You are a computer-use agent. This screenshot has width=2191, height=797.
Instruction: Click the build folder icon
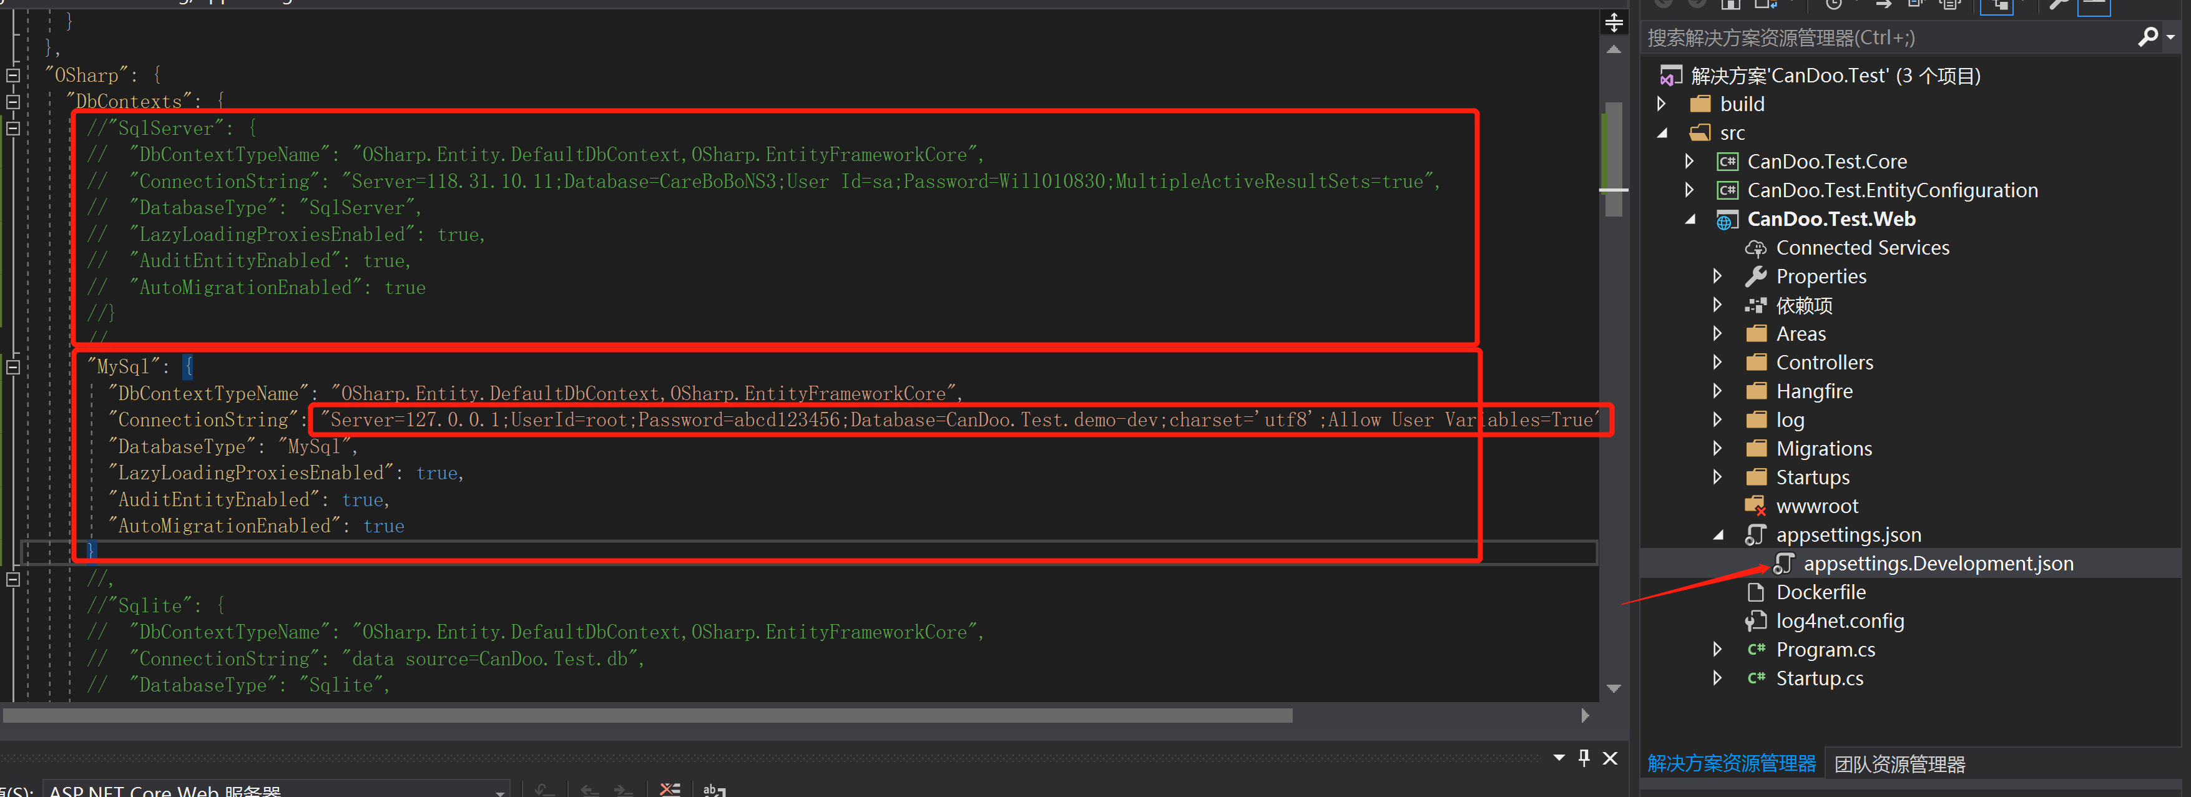(1700, 104)
